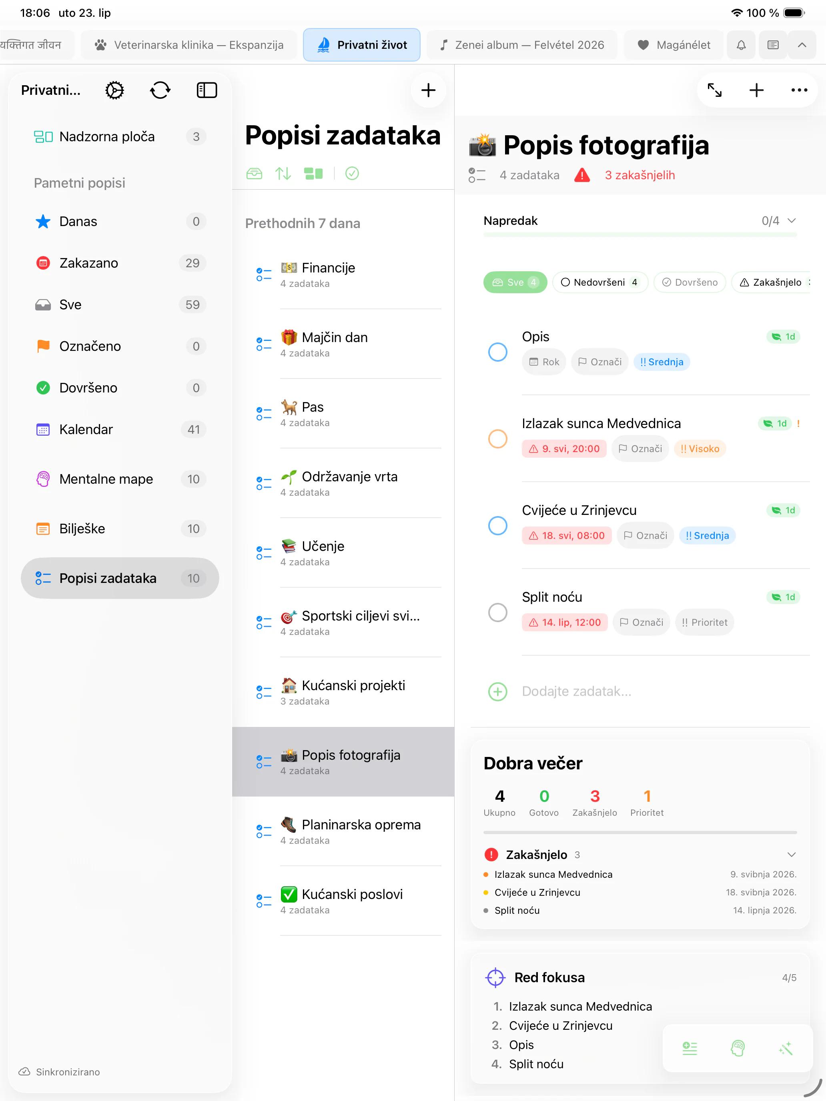Click the expand fullscreen arrows icon
The image size is (826, 1101).
[x=714, y=90]
